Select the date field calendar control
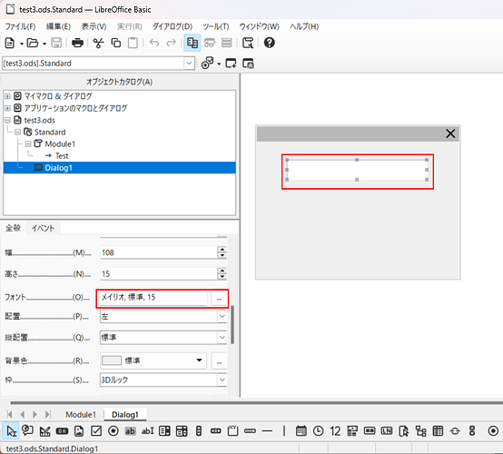503x454 pixels. (x=301, y=431)
